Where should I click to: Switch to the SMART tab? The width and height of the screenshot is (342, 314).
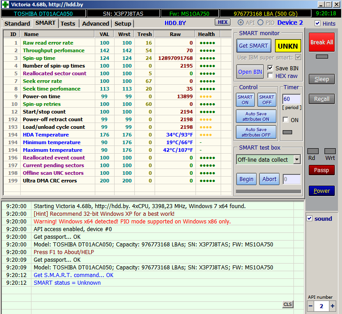coord(45,23)
